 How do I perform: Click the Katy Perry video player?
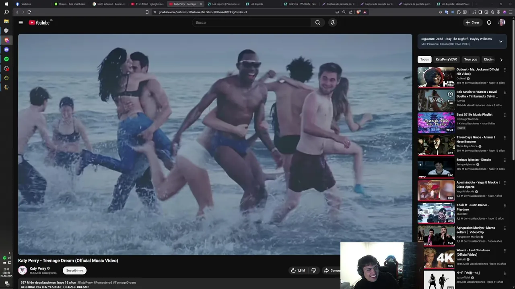215,144
